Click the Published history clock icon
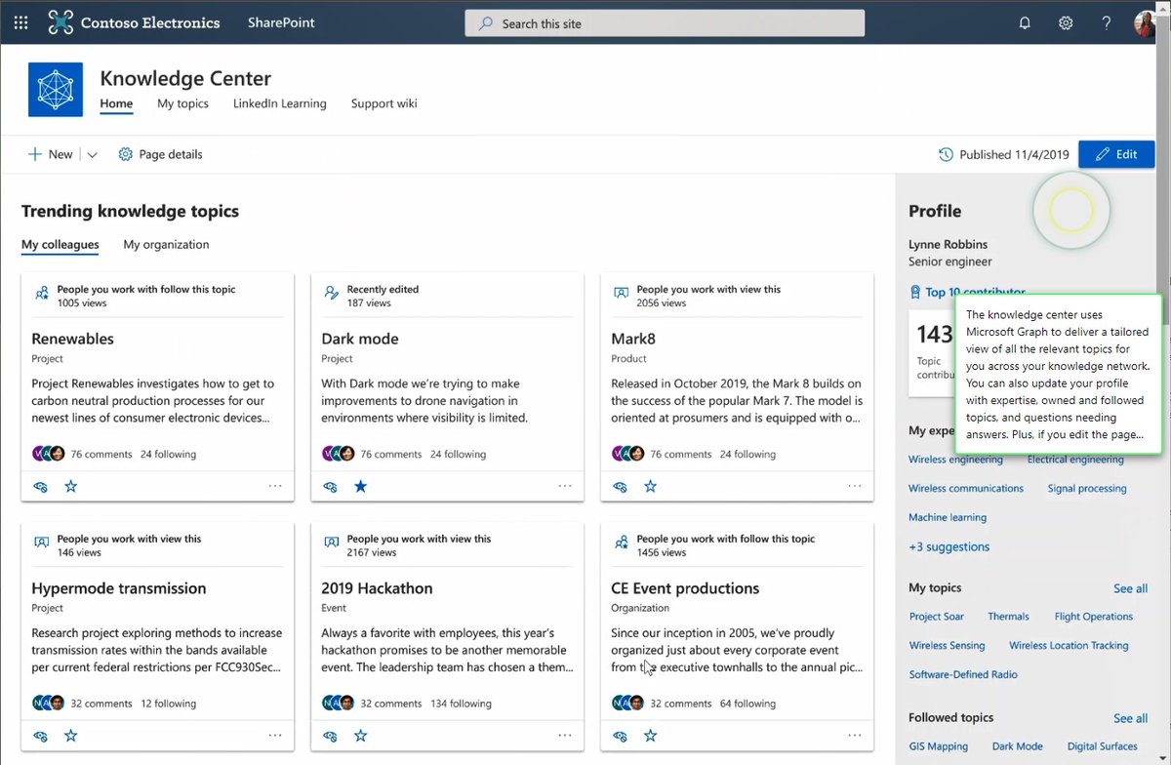 coord(946,154)
